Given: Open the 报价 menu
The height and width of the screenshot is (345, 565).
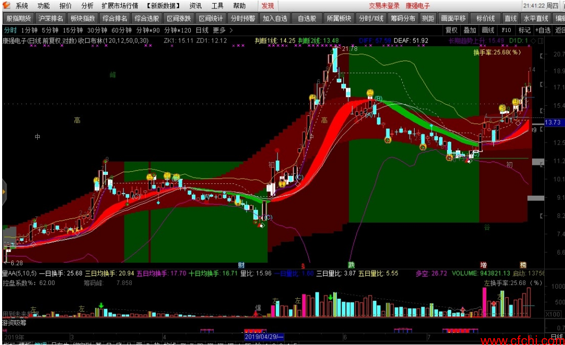Looking at the screenshot, I should coord(65,6).
